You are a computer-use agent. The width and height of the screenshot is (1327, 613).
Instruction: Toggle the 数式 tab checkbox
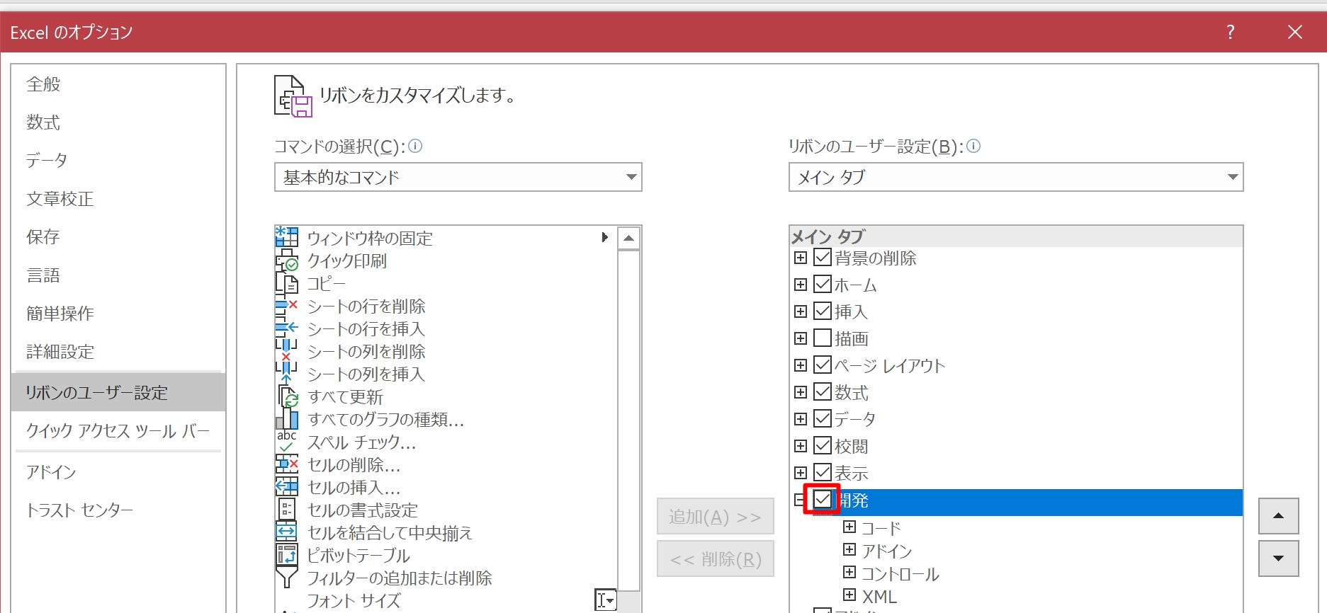click(823, 392)
